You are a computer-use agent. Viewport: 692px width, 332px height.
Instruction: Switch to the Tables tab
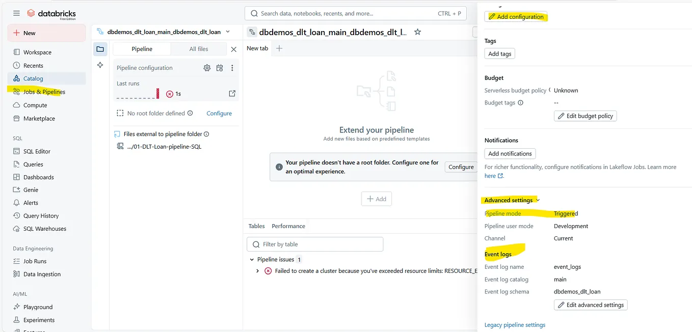pos(256,226)
